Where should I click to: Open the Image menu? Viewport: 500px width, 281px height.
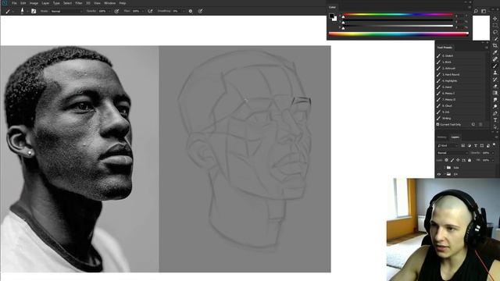tap(34, 3)
